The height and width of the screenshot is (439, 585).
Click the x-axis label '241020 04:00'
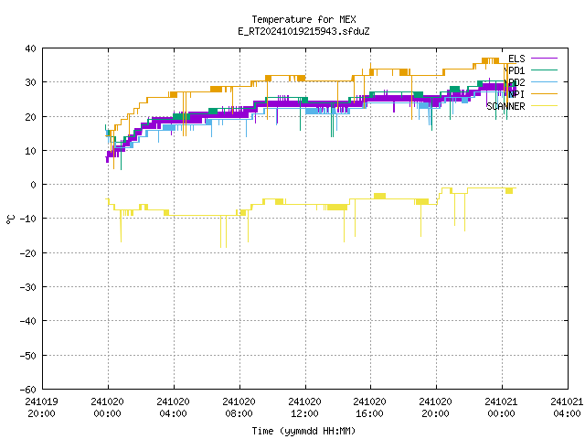tap(173, 408)
